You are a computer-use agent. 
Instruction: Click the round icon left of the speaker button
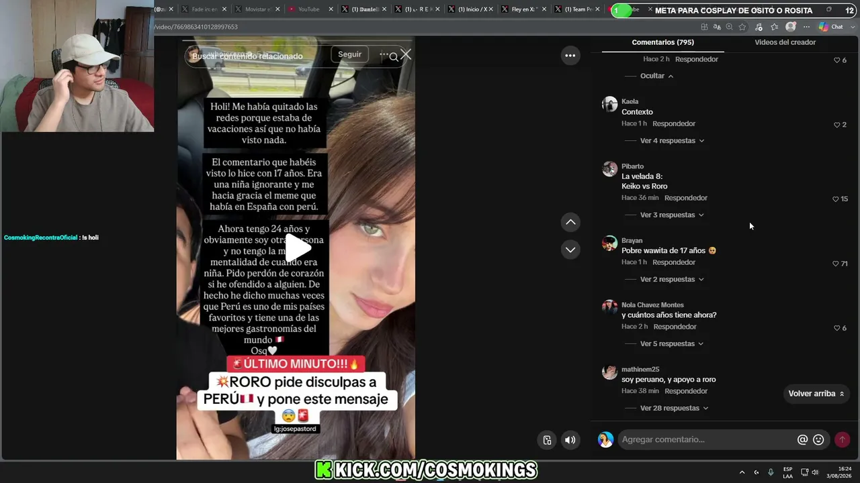tap(547, 440)
